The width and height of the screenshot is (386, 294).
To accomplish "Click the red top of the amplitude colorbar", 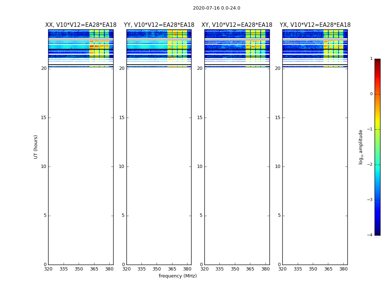I will (x=378, y=67).
